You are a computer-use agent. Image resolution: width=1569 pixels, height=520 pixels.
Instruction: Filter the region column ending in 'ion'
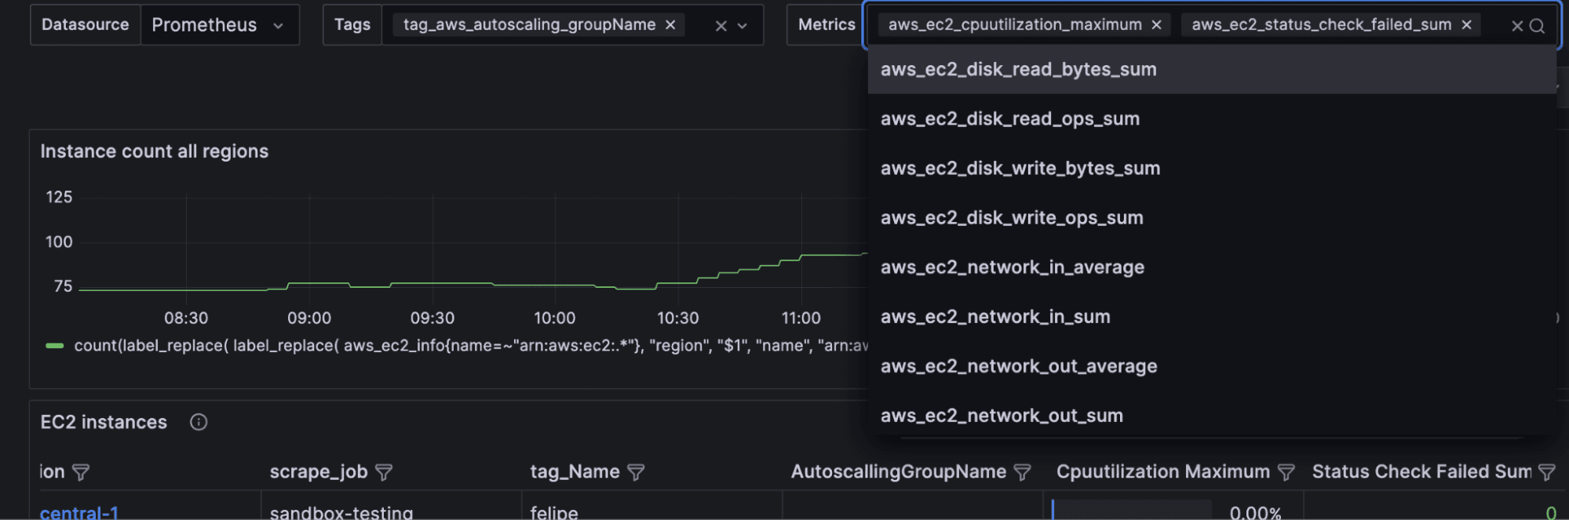81,472
